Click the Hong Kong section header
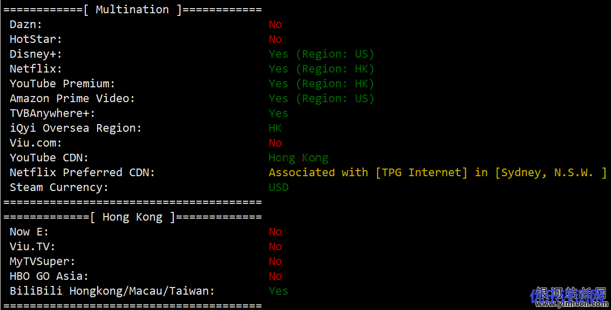The height and width of the screenshot is (310, 611). click(x=132, y=217)
